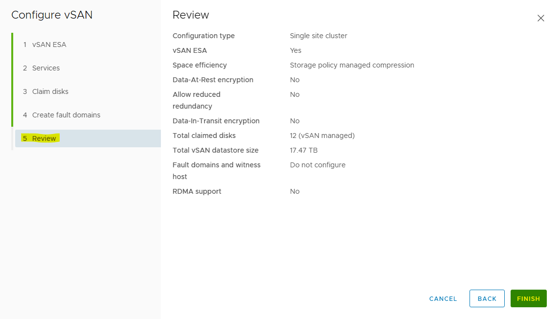Viewport: 560px width, 319px height.
Task: Click the 'Total vSAN datastore size' label
Action: (215, 150)
